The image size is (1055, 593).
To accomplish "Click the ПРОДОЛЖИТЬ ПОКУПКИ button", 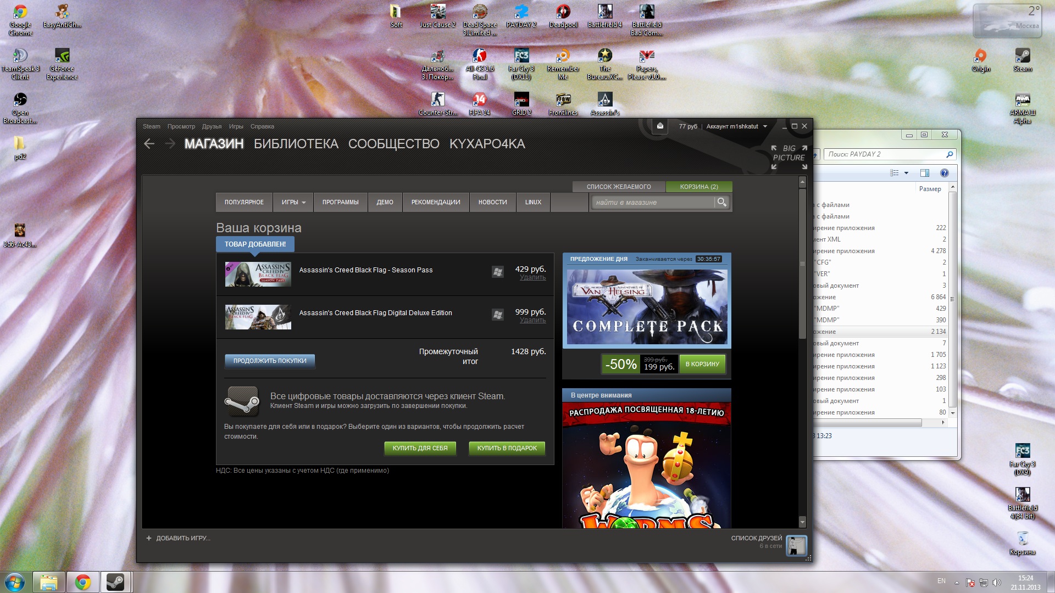I will (269, 361).
